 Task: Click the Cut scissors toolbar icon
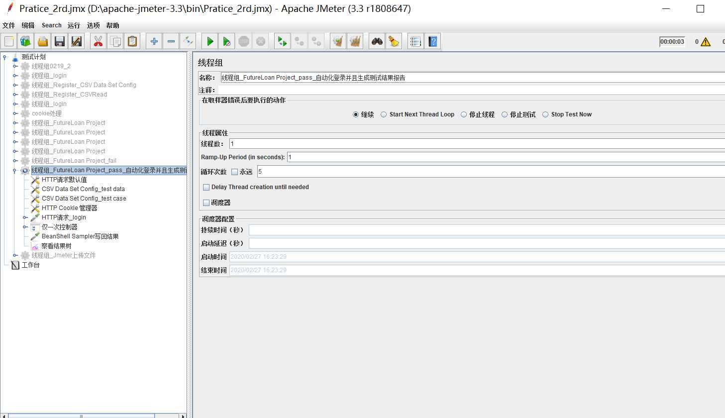(x=98, y=42)
